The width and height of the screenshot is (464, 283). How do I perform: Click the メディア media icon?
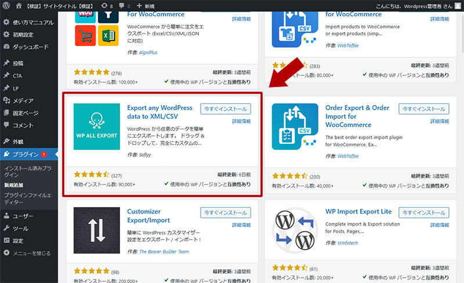(6, 100)
